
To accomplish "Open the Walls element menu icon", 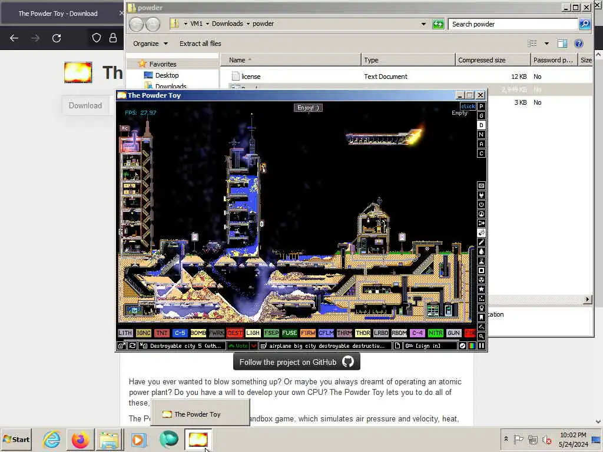I will click(481, 185).
